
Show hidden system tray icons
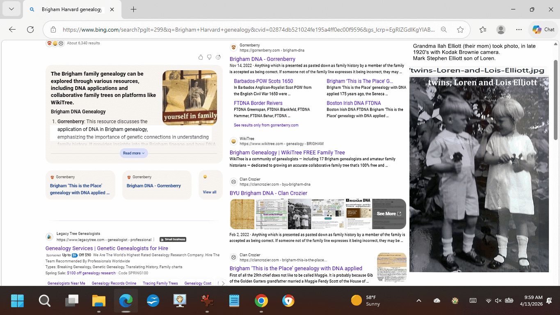pos(419,301)
